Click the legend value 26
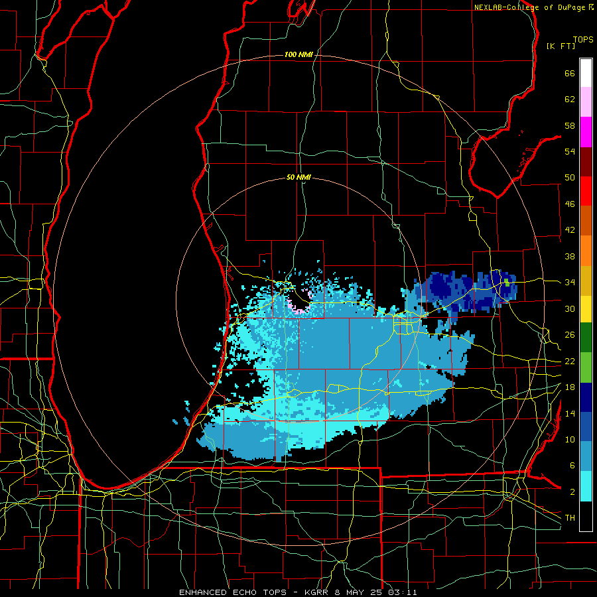The height and width of the screenshot is (597, 597). point(570,335)
